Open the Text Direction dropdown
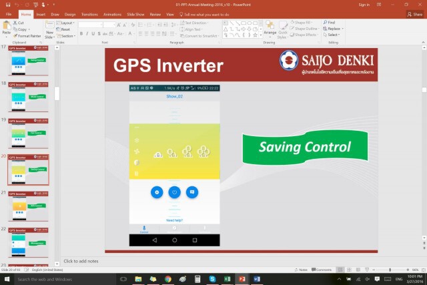 [194, 23]
